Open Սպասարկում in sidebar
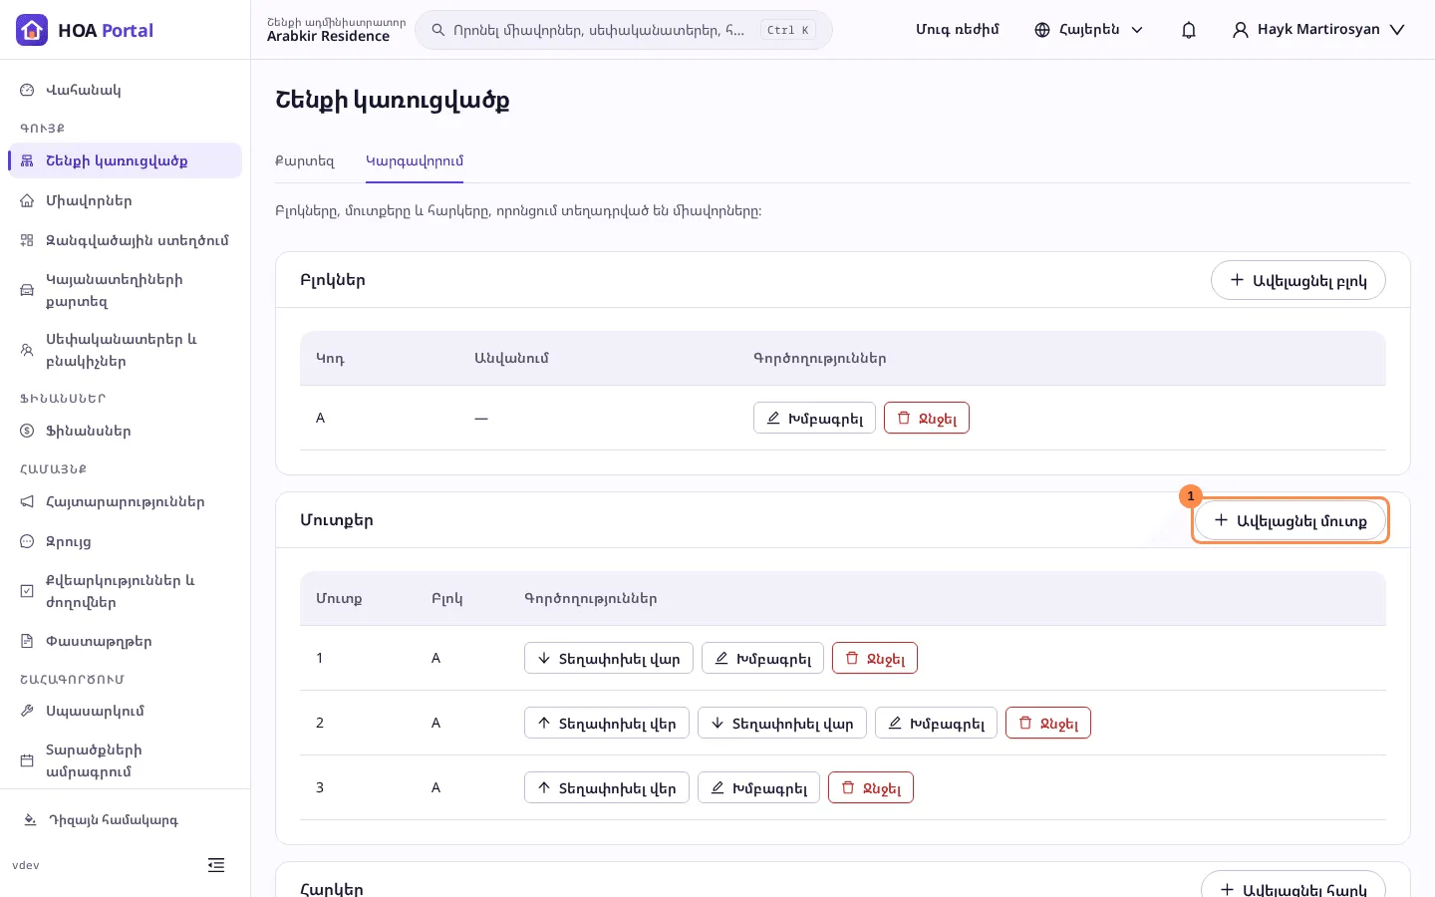The height and width of the screenshot is (897, 1435). pos(125,711)
